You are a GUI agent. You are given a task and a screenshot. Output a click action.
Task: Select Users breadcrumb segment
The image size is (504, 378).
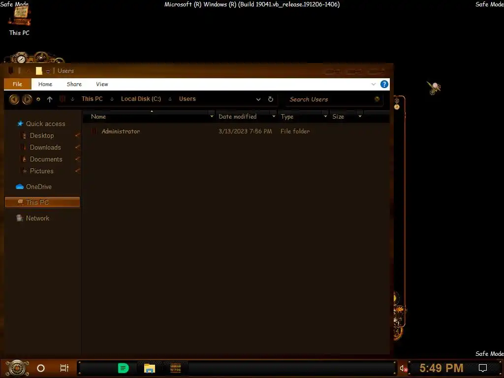pyautogui.click(x=187, y=99)
